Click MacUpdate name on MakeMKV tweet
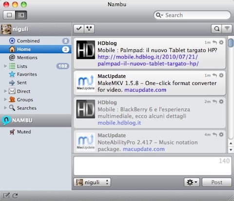Image resolution: width=234 pixels, height=201 pixels. click(x=112, y=76)
